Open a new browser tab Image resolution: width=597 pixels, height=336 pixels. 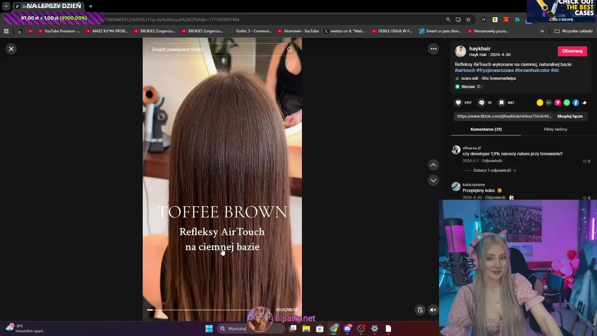coord(90,6)
